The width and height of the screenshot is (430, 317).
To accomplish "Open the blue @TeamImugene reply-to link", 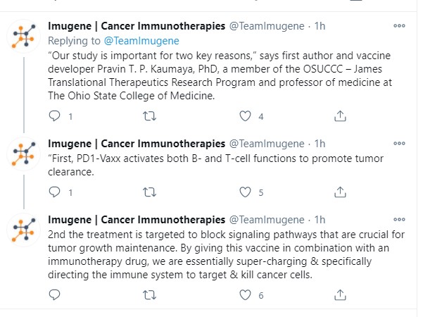I will (x=141, y=41).
